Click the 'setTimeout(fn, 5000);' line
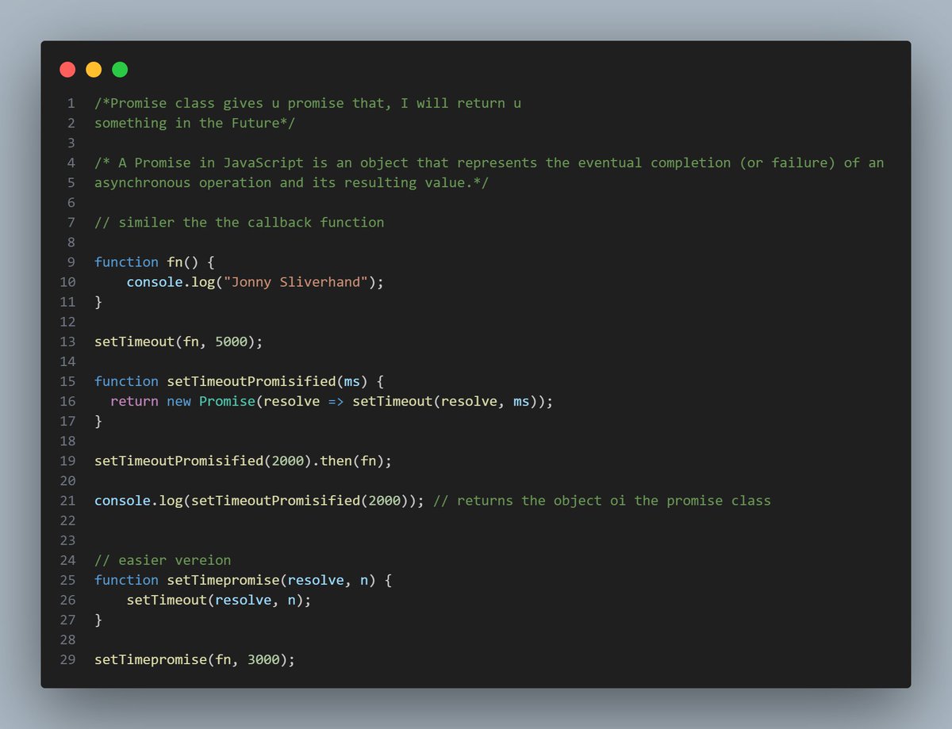 click(178, 342)
